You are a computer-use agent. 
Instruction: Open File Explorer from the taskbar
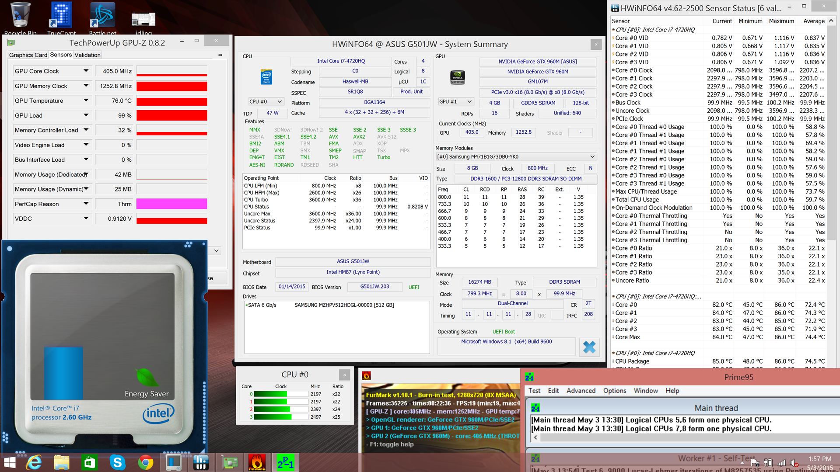point(62,462)
